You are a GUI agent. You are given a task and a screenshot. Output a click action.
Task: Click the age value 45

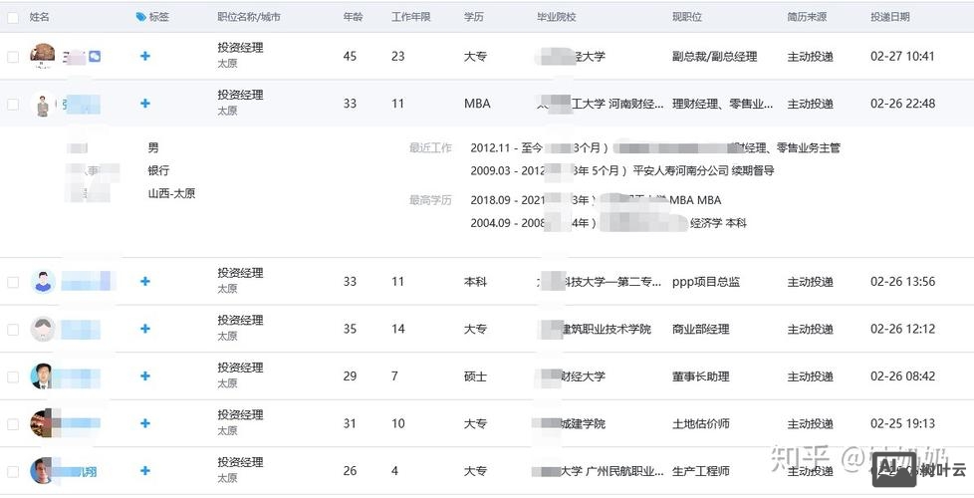tap(350, 57)
